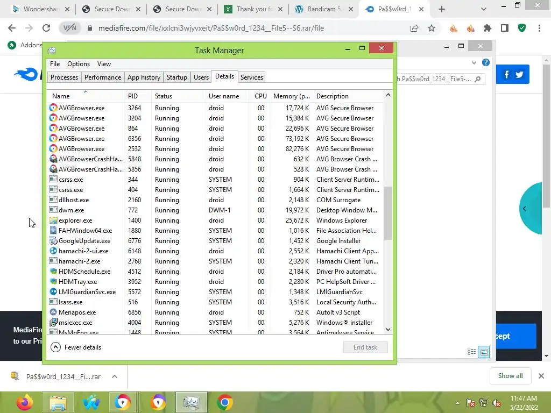This screenshot has width=551, height=413.
Task: Open the Chrome three-dot menu
Action: [x=539, y=28]
